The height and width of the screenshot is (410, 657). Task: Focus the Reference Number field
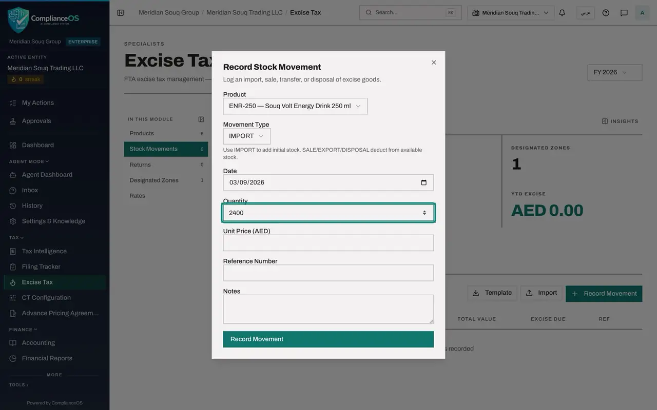tap(328, 273)
